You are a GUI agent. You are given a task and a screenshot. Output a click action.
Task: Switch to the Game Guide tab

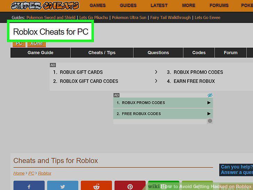40,53
